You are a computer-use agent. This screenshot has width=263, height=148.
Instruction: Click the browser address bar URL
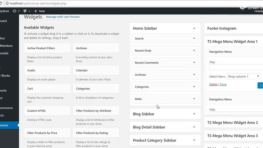[38, 3]
